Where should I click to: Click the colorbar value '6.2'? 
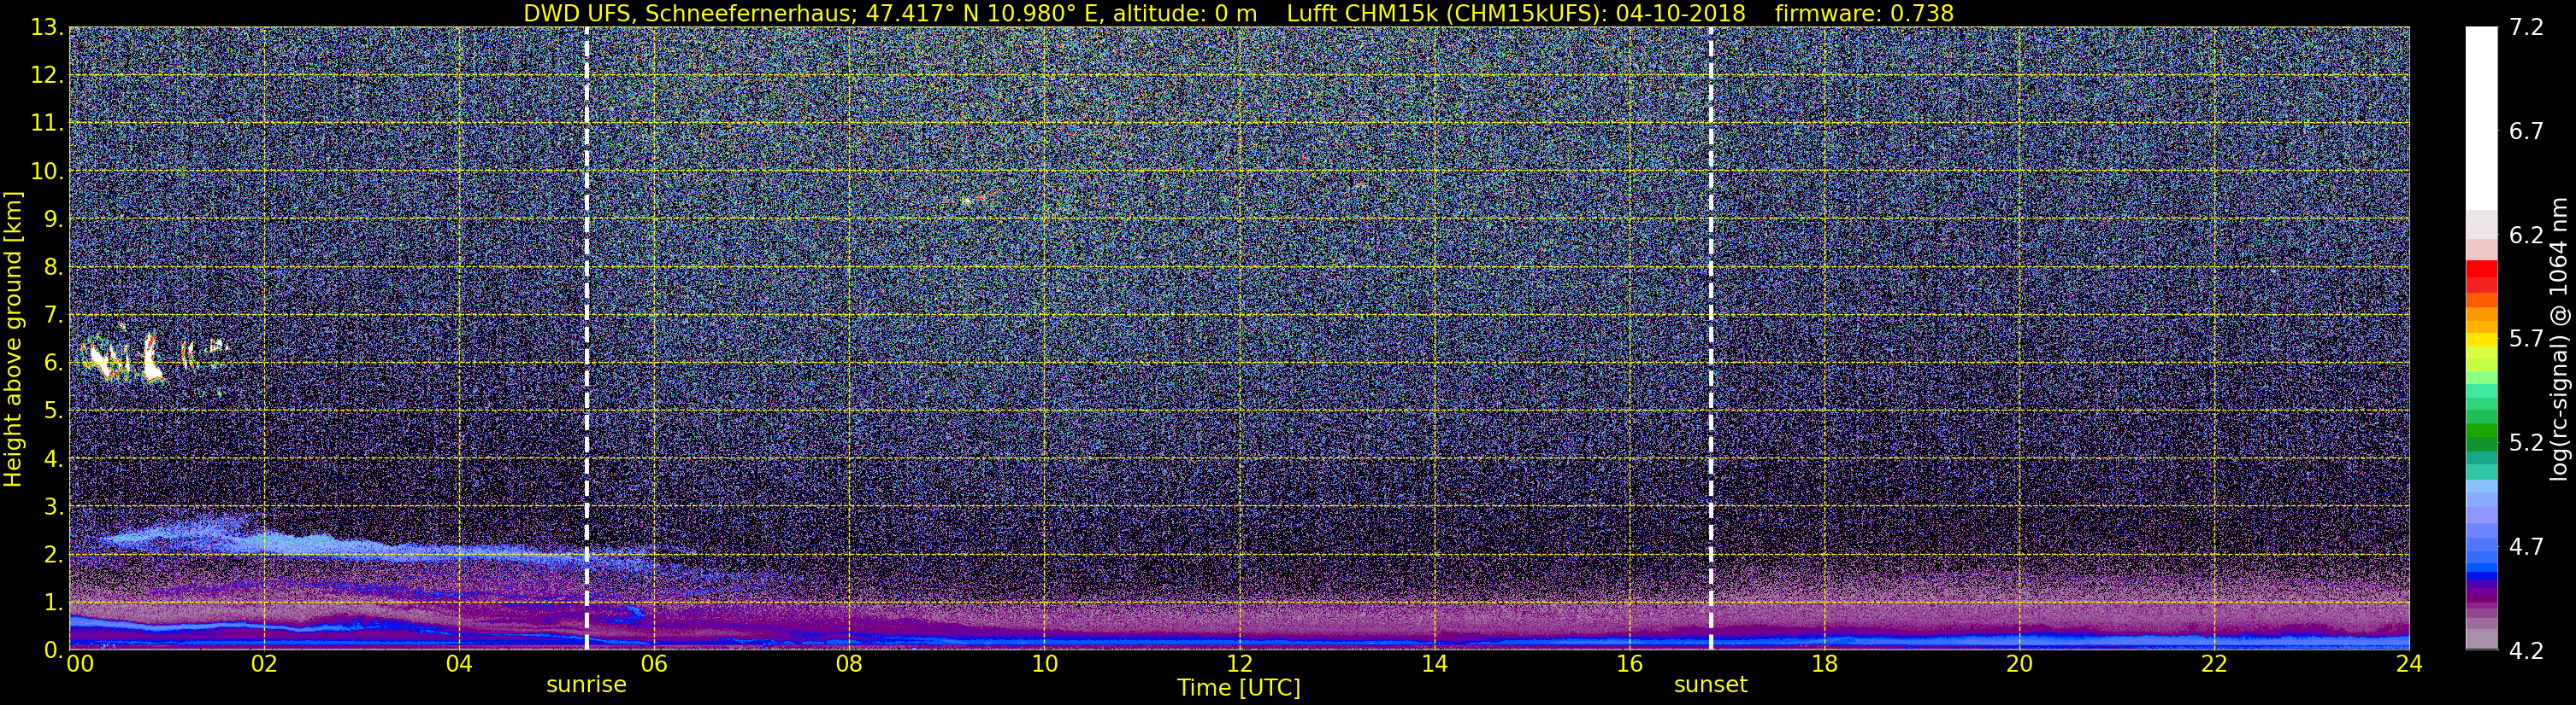click(x=2526, y=236)
